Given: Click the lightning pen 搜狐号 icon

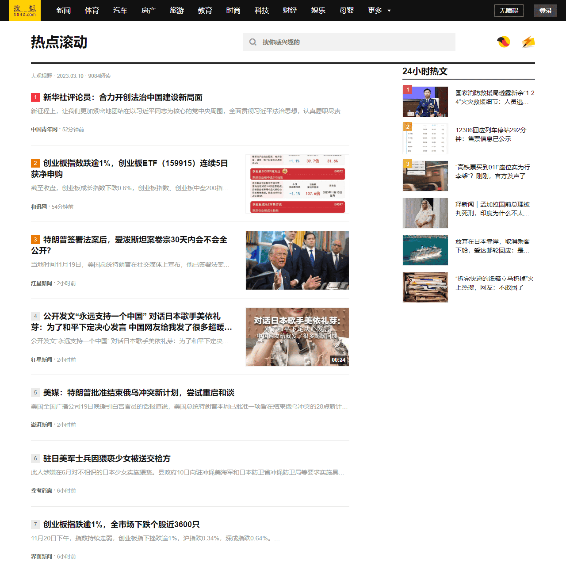Looking at the screenshot, I should 528,42.
